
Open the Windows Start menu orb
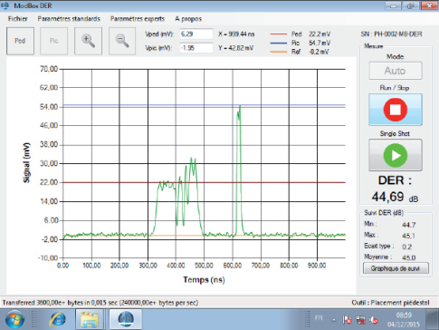point(14,319)
